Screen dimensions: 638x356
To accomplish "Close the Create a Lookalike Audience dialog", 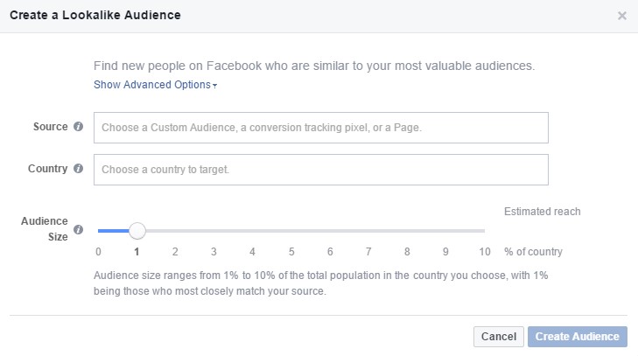I will tap(621, 16).
